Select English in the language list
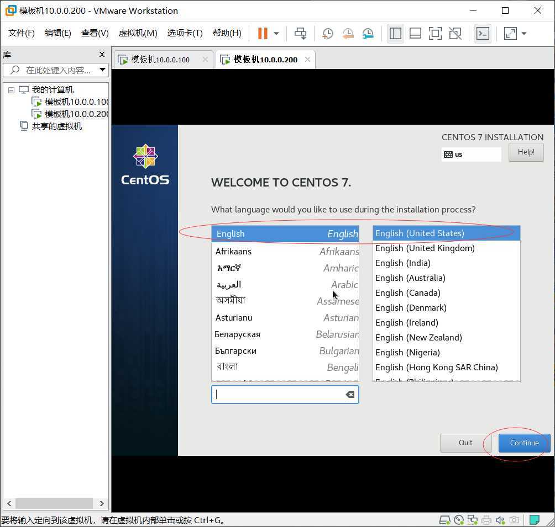 pos(285,234)
